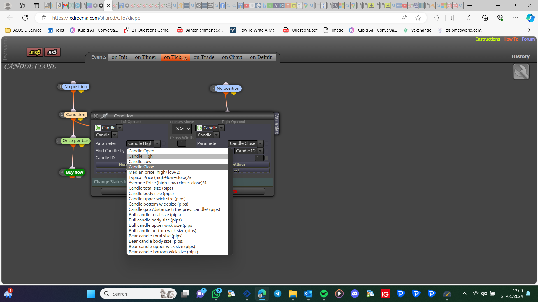The height and width of the screenshot is (302, 538).
Task: Open Microsoft Teams from the taskbar
Action: point(201,294)
